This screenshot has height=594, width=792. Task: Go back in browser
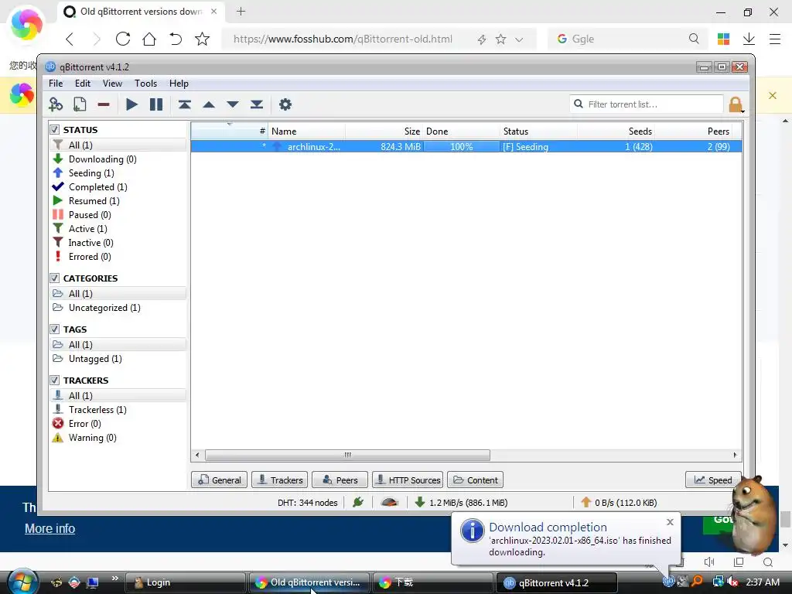coord(70,39)
